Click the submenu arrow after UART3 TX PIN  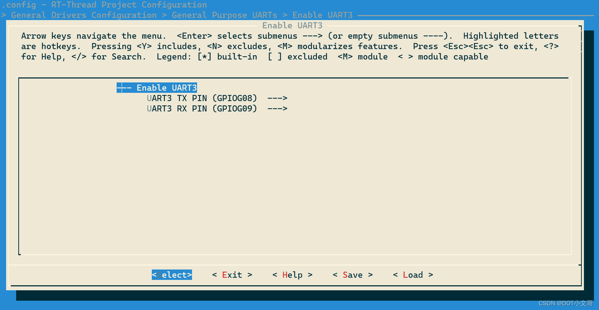[277, 98]
